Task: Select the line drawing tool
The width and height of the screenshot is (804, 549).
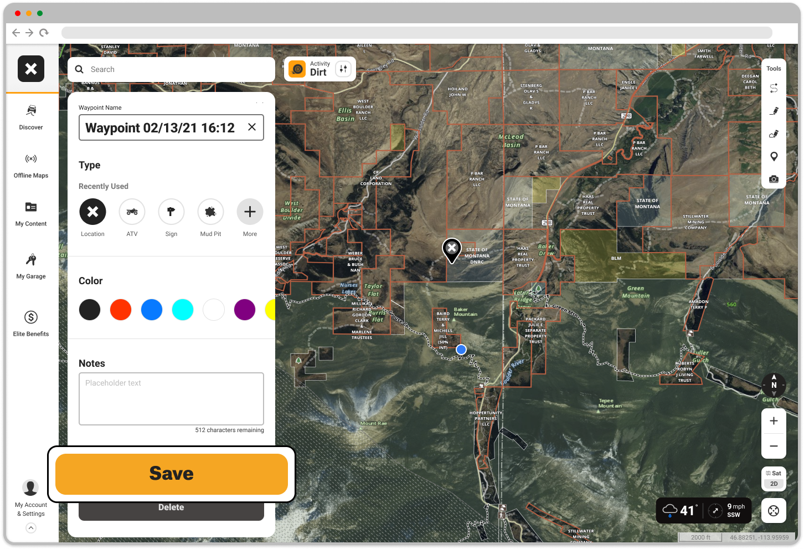Action: pos(774,111)
